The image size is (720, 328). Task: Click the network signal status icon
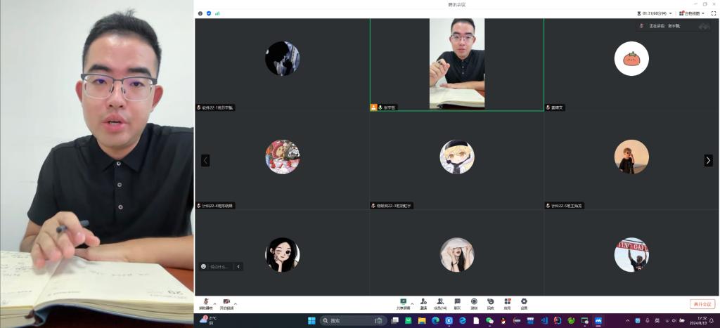tap(217, 13)
